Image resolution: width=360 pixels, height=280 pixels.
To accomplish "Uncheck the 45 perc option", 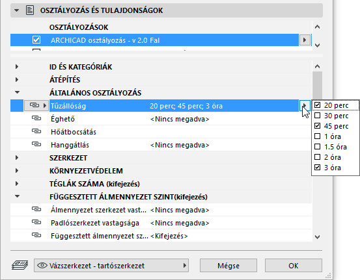I will pos(317,126).
